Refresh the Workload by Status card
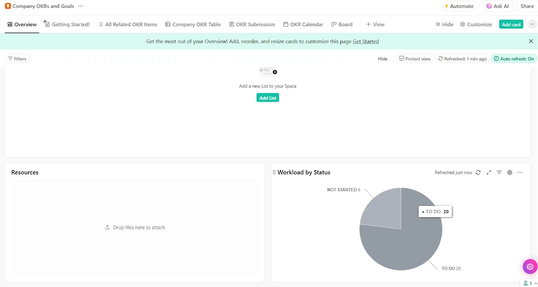Screen dimensions: 538x287 click(478, 172)
